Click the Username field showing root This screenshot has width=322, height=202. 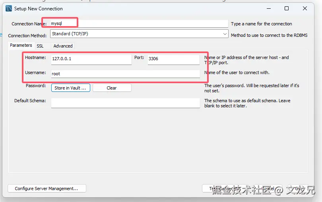pyautogui.click(x=126, y=74)
